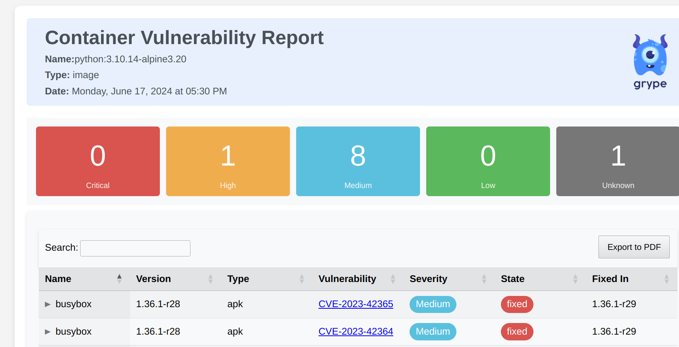This screenshot has width=679, height=347.
Task: Expand the first busybox row details
Action: [48, 304]
